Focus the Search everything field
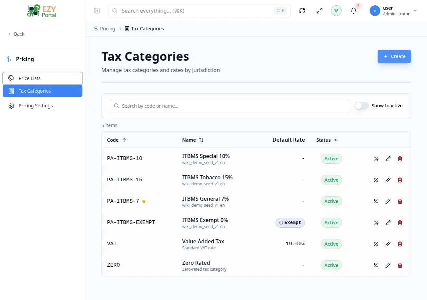The image size is (427, 300). pyautogui.click(x=199, y=11)
